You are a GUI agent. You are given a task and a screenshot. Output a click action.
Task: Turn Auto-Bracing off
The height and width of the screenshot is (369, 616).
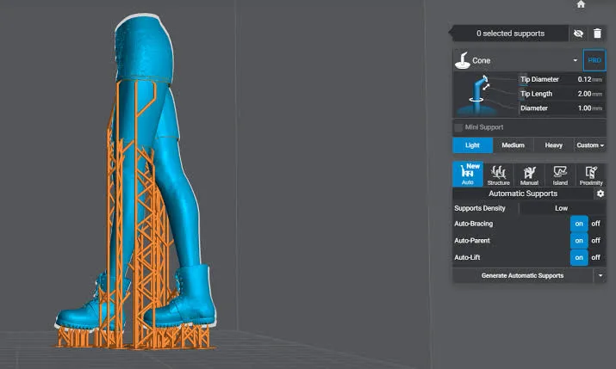[x=595, y=224]
